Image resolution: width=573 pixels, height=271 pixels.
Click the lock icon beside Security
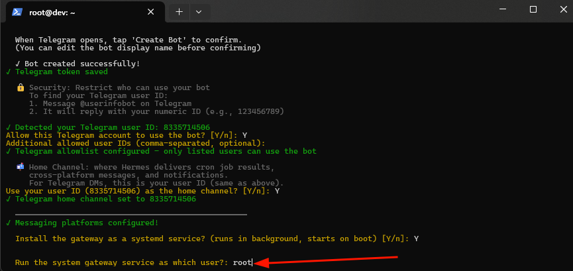point(21,87)
